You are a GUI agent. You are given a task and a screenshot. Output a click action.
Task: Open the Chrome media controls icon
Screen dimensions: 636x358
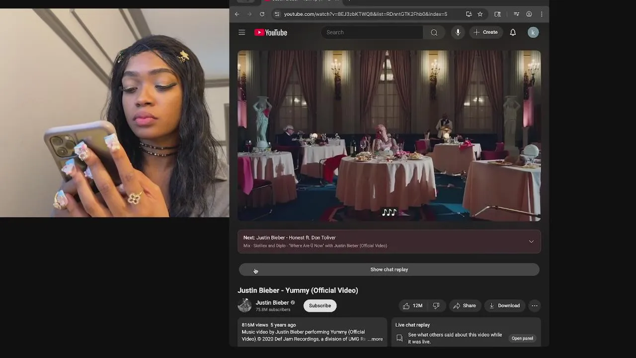coord(516,14)
